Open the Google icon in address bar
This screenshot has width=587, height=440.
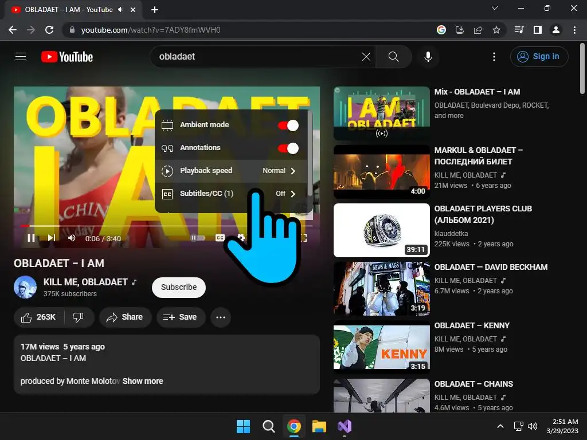tap(441, 30)
